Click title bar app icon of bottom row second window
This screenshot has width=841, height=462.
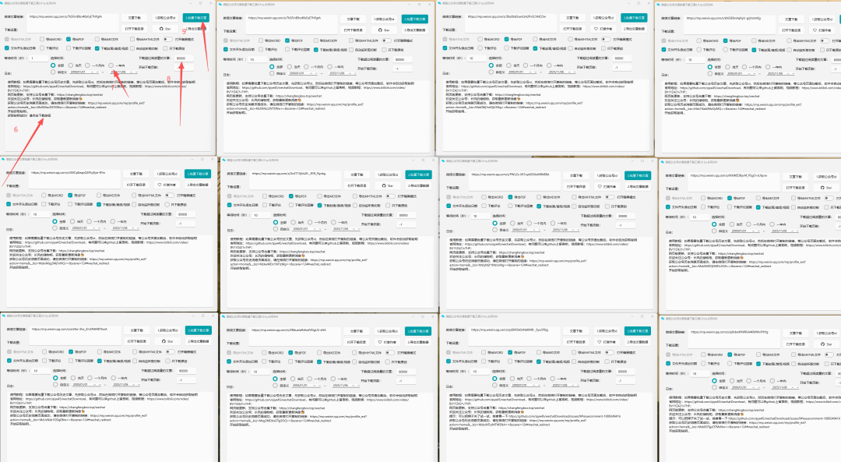click(x=225, y=316)
